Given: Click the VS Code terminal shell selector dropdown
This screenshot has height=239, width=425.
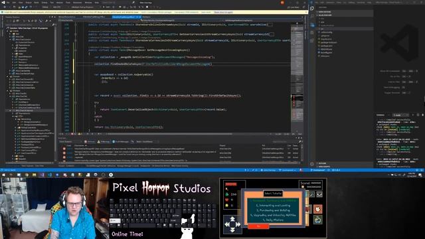Looking at the screenshot, I should click(400, 115).
